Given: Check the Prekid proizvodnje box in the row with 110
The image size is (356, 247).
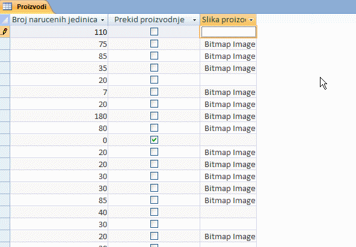Looking at the screenshot, I should [154, 31].
